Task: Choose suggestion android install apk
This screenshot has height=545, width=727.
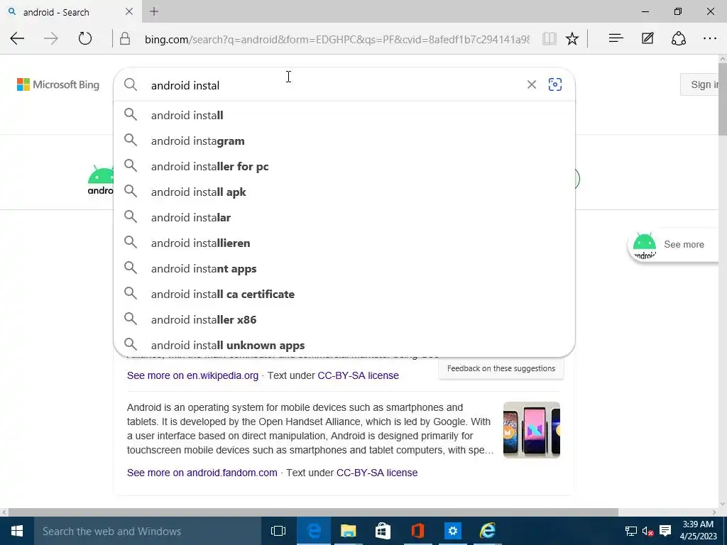Action: pos(344,192)
